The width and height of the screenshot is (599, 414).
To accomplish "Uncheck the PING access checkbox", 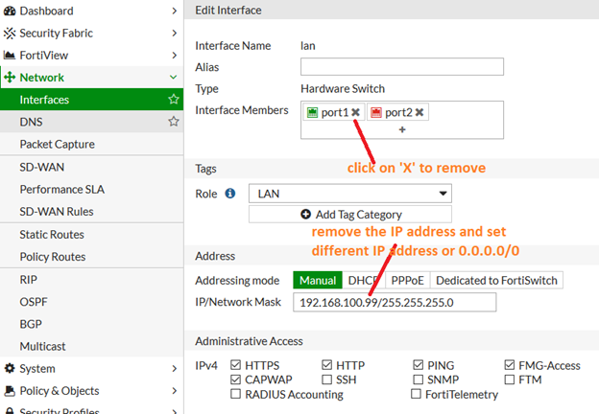I will tap(419, 365).
